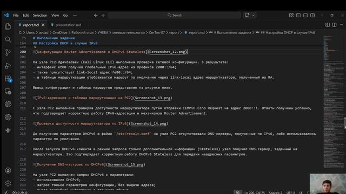Open the CerTex-07 breadcrumb segment

point(157,32)
